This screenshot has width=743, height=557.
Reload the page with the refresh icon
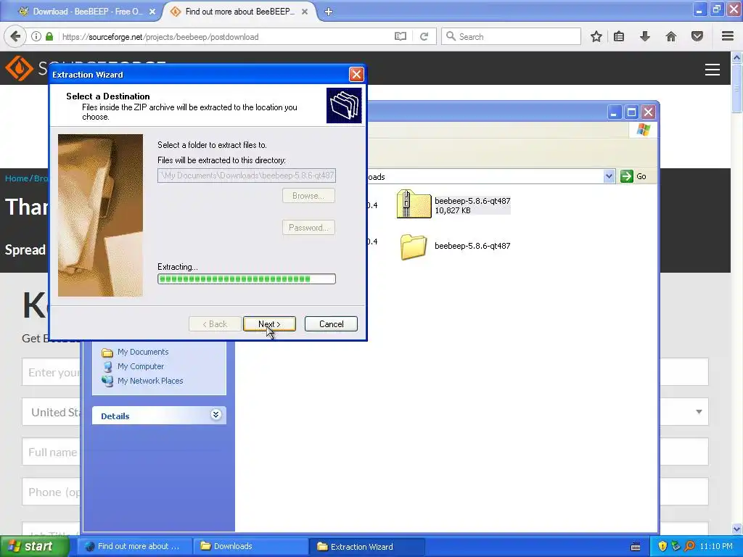(424, 36)
